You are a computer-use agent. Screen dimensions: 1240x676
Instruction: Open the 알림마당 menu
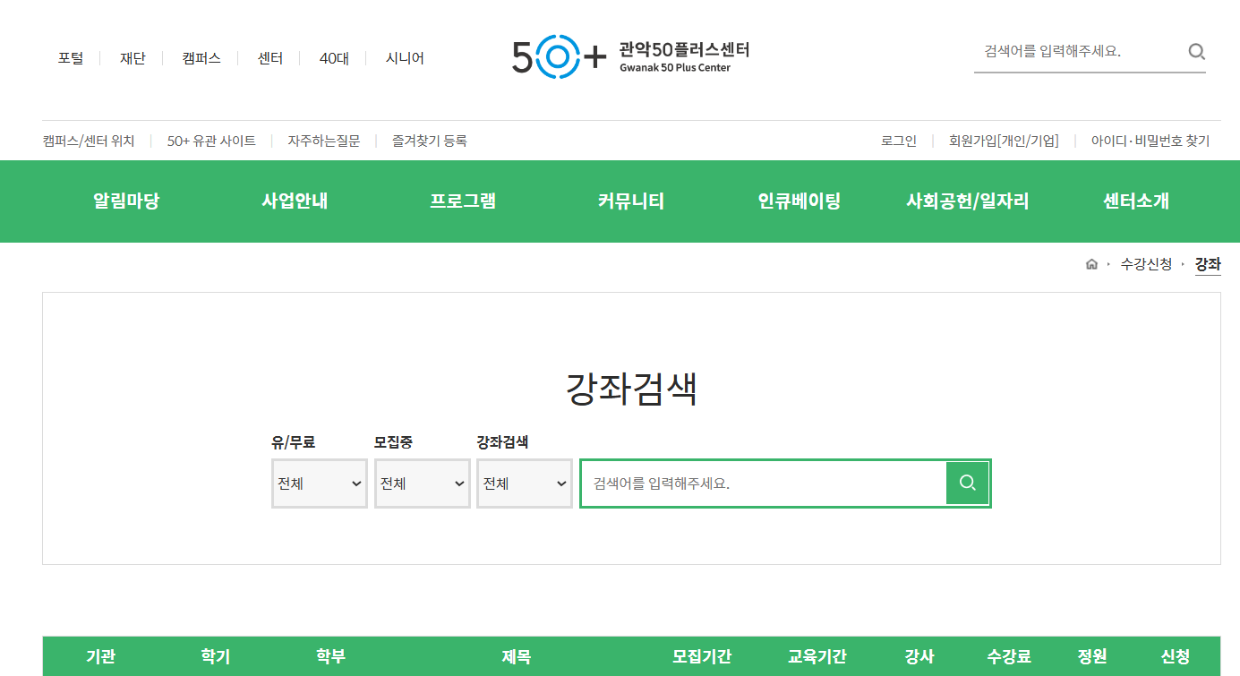point(126,201)
